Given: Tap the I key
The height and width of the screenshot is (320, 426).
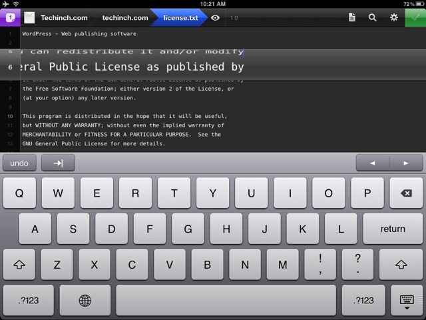Looking at the screenshot, I should coord(290,193).
